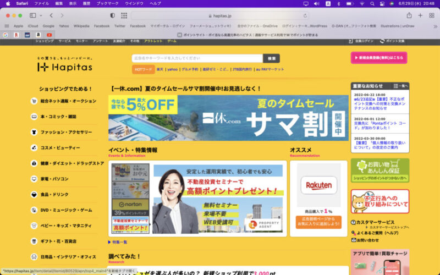
Task: Go forward with the Safari forward arrow
Action: (x=62, y=16)
